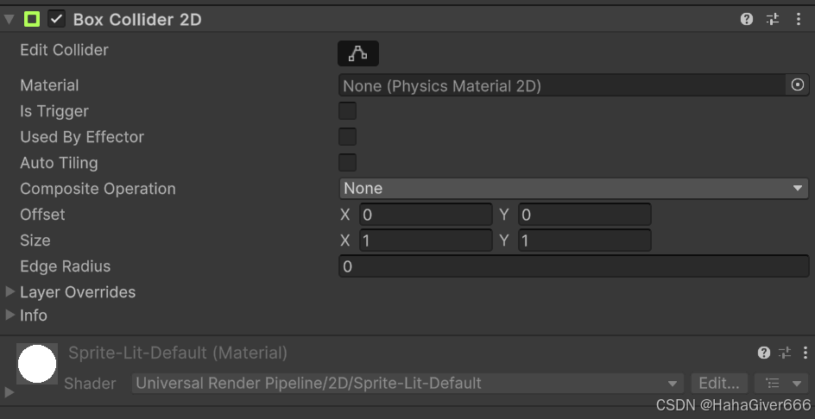Click the Edge Radius input field
815x419 pixels.
(x=573, y=266)
